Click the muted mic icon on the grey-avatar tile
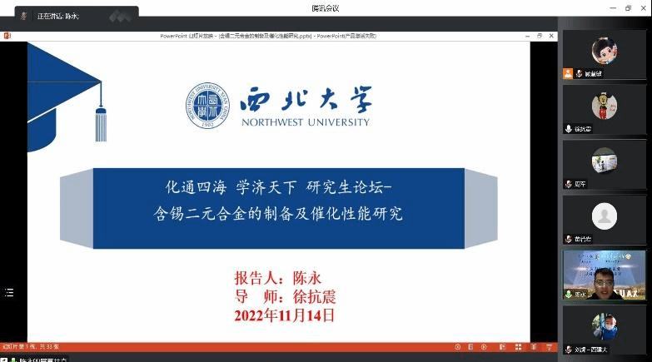Screen dimensions: 652x362 569,239
